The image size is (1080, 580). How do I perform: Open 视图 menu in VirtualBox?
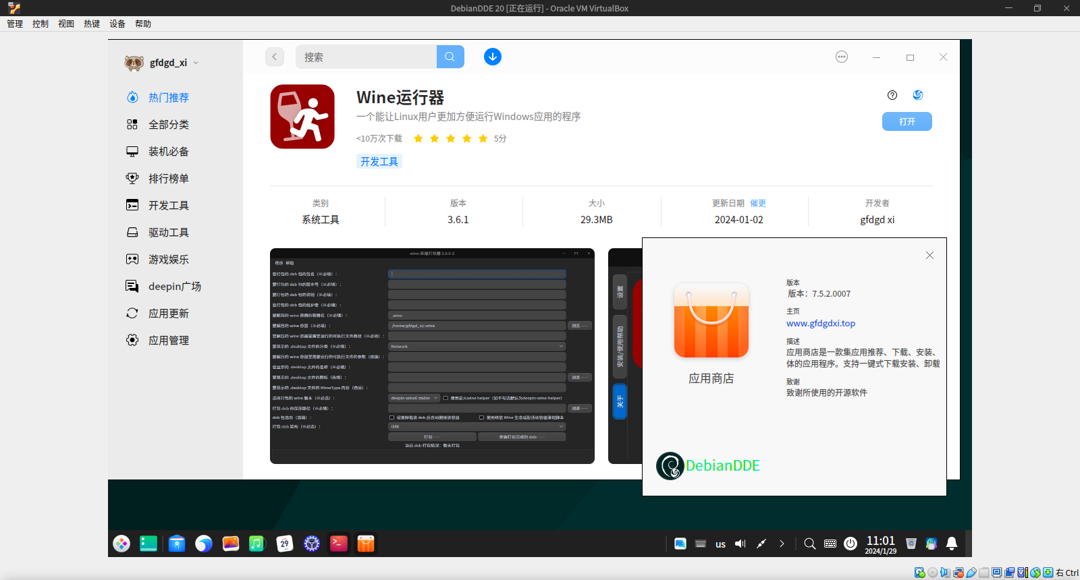66,24
